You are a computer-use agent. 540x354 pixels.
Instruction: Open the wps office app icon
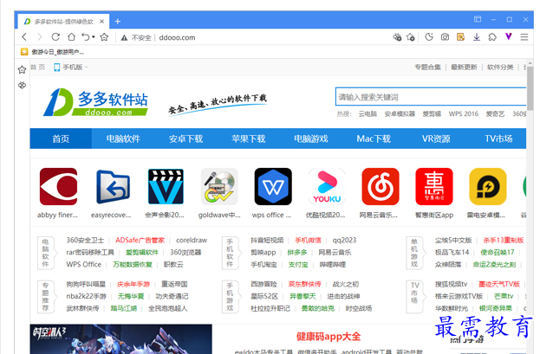click(273, 186)
